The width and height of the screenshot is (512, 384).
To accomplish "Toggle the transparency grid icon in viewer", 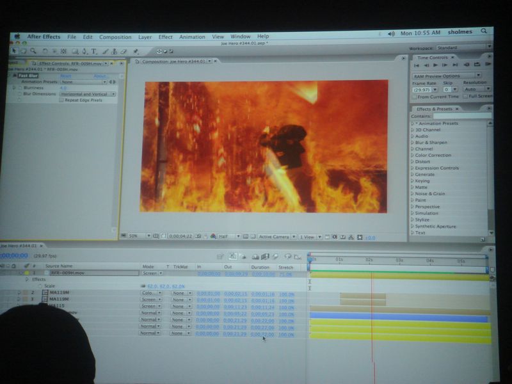I will [x=253, y=236].
